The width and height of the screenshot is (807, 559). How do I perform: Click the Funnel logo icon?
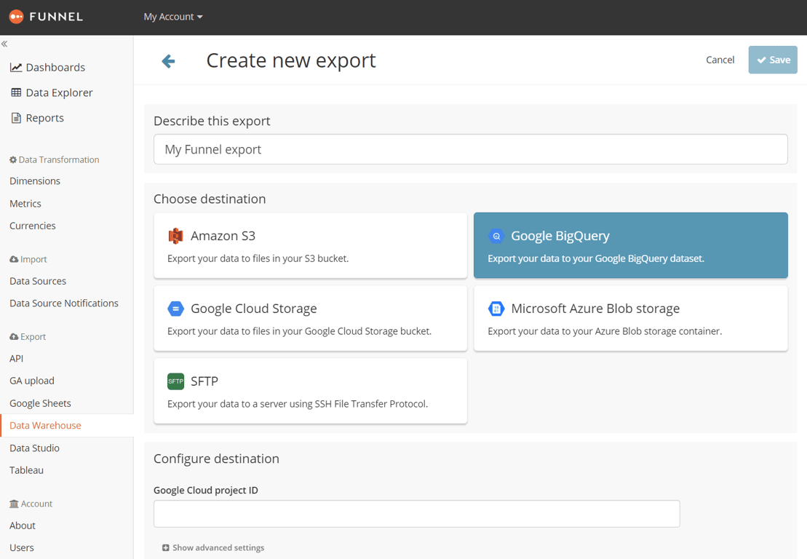[x=16, y=17]
